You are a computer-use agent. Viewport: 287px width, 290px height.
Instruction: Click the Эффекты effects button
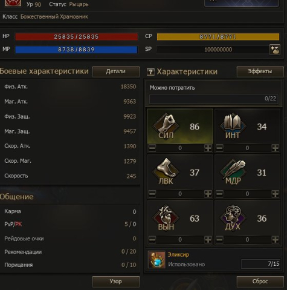coord(260,71)
